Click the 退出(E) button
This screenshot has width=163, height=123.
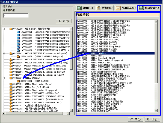click(152, 119)
